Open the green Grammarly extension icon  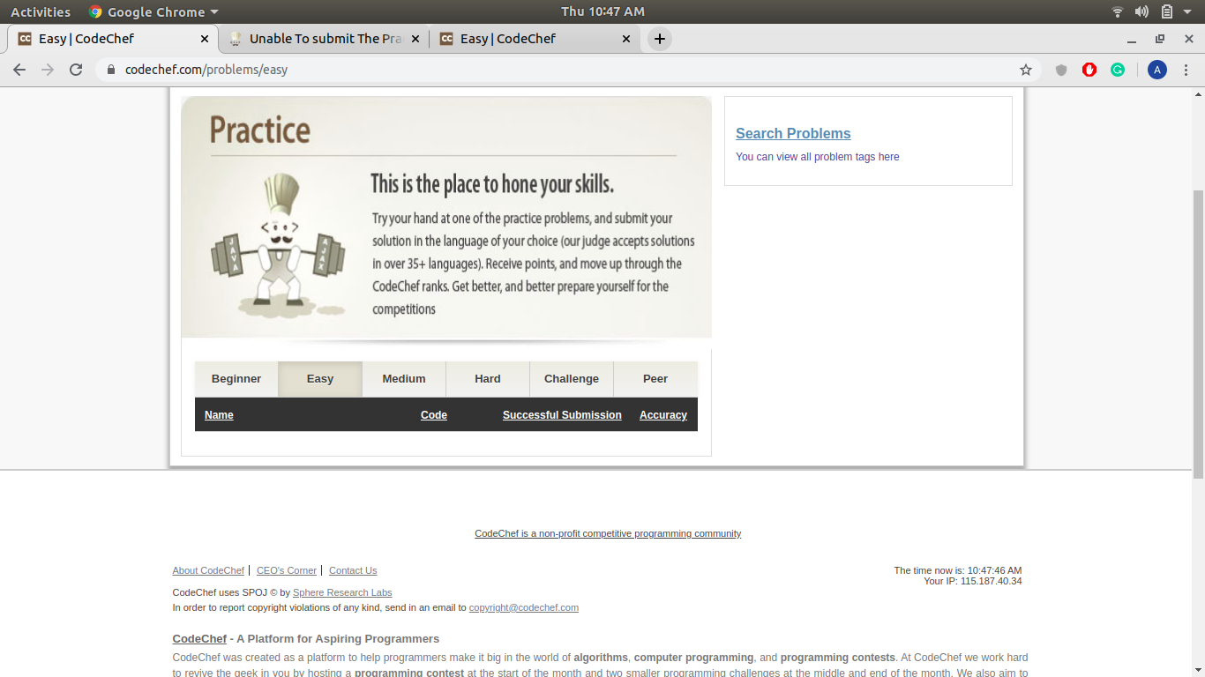1118,70
